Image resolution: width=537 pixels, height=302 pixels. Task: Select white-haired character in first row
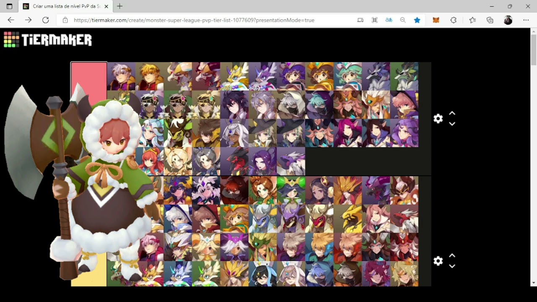(121, 76)
